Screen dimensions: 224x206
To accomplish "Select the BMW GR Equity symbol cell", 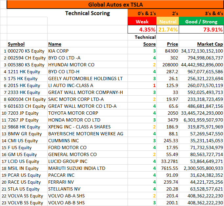I will [27, 134].
